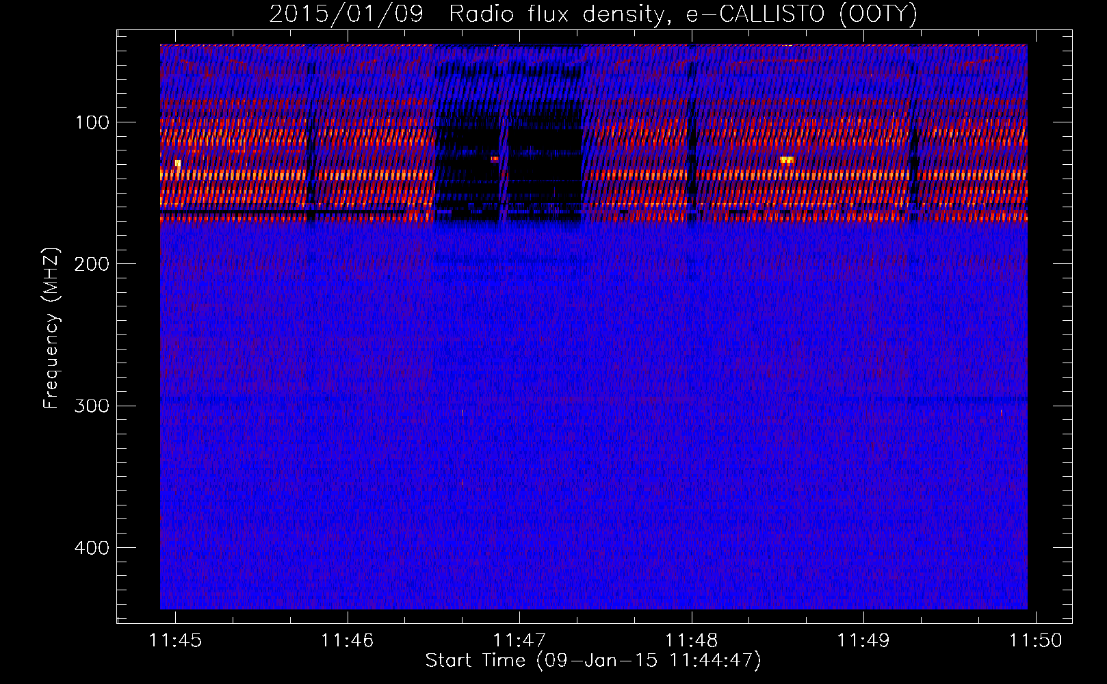Click the plot title text 'Radio flux density, e-CALLISTO (OOTY)'

(683, 14)
